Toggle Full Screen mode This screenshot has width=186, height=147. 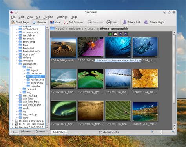[x=73, y=22]
